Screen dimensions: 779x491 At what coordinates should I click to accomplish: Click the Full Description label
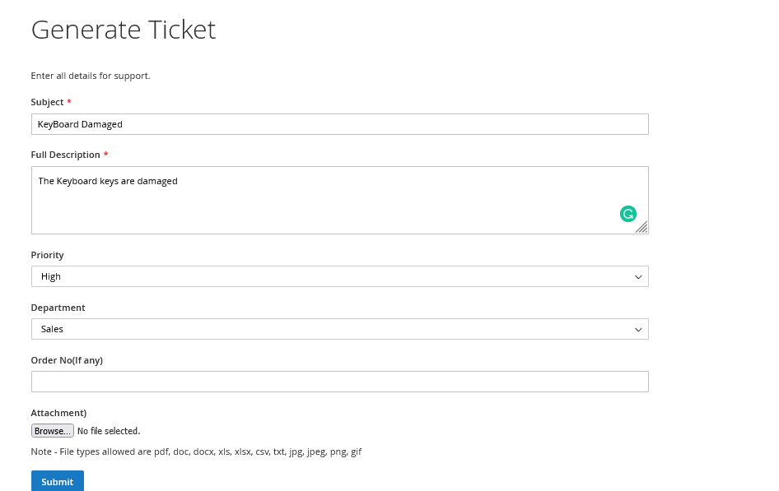(66, 155)
